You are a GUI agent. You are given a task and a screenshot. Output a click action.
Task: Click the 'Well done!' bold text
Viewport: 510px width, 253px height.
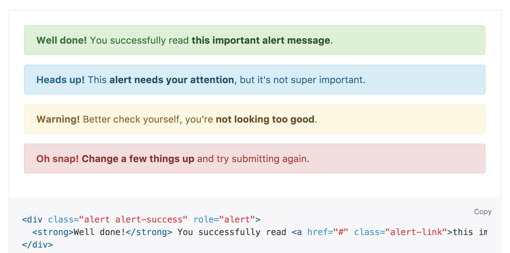click(61, 40)
